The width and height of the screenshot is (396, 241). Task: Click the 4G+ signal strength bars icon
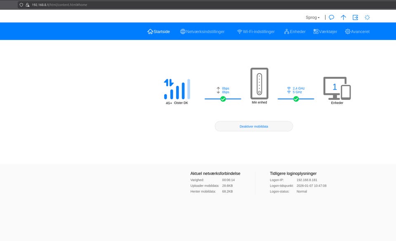[177, 89]
